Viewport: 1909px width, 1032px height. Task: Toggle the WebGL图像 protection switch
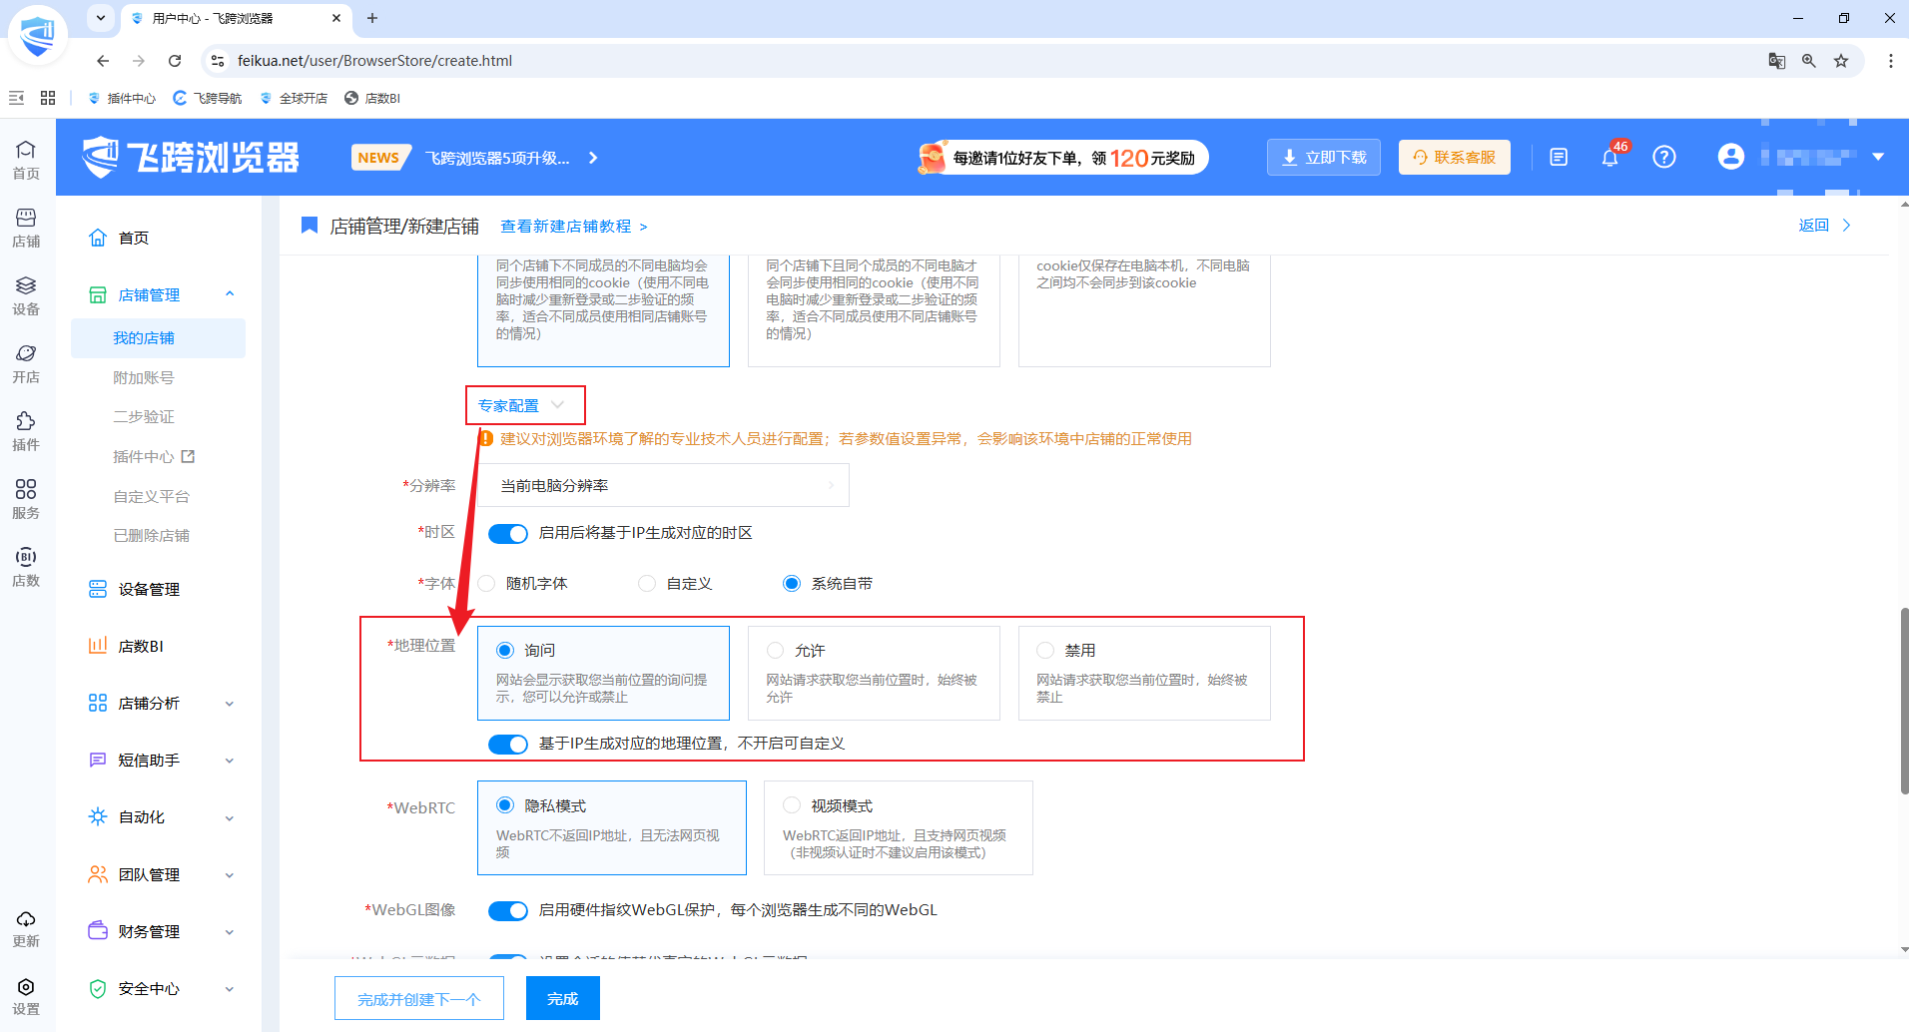508,911
